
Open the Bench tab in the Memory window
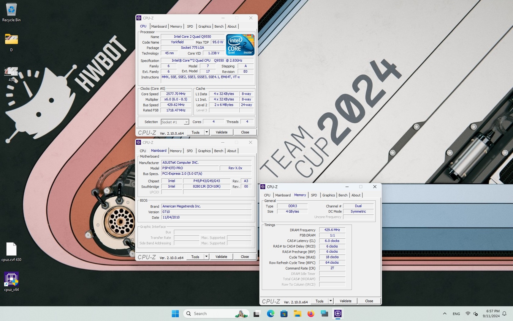tap(343, 195)
